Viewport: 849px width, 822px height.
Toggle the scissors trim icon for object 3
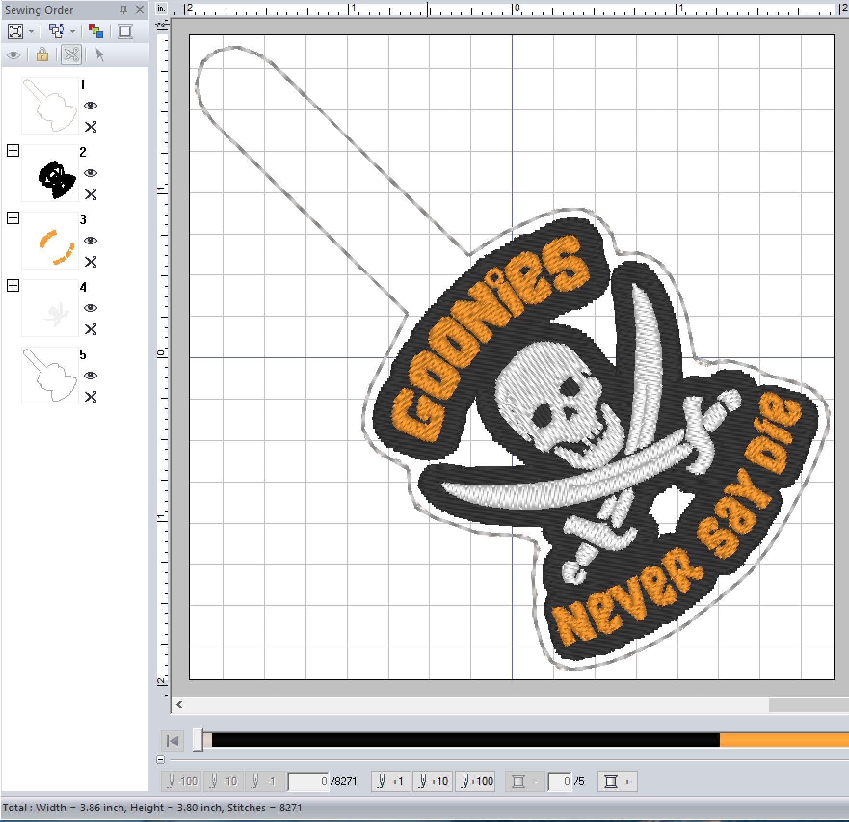pyautogui.click(x=91, y=262)
